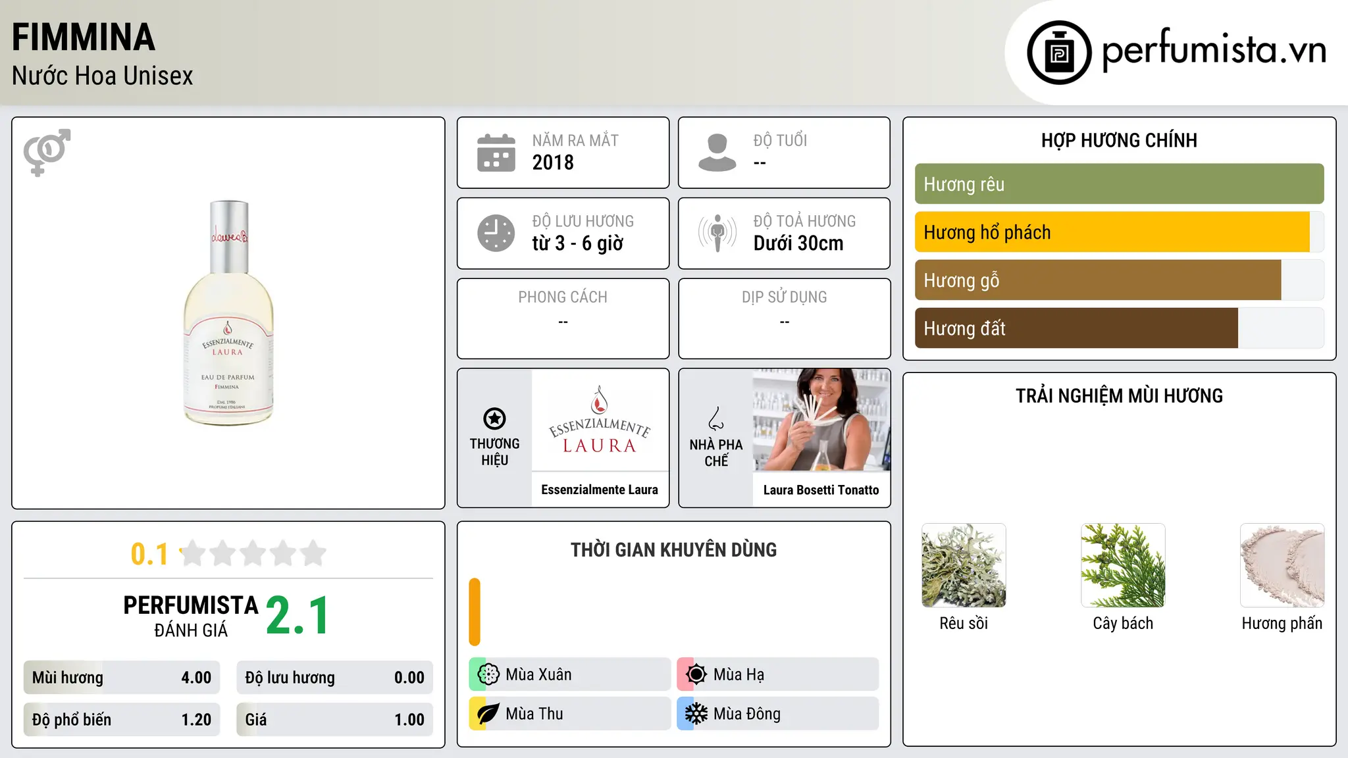Click the Trải nghiệm mùi hương heading
This screenshot has width=1348, height=758.
pos(1119,395)
